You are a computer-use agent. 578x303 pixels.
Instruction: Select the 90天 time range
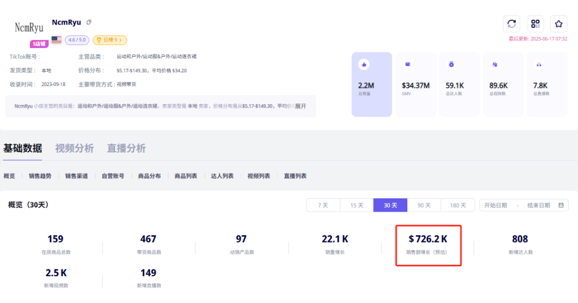424,205
